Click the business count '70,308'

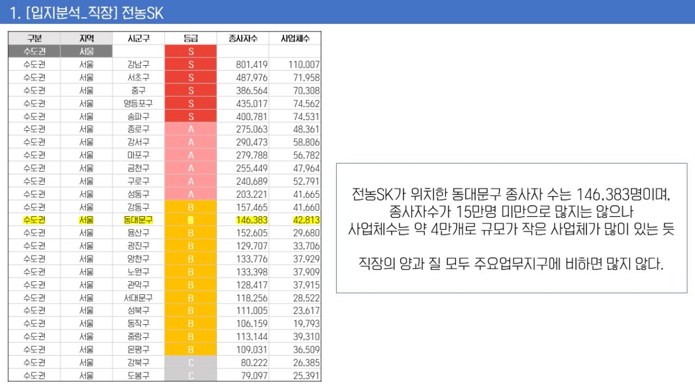tap(306, 90)
